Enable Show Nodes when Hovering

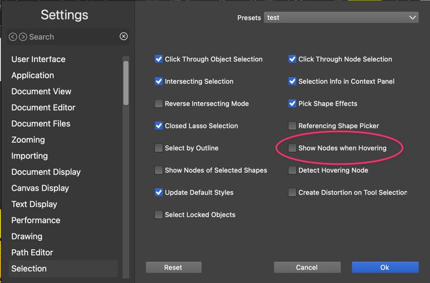tap(292, 148)
